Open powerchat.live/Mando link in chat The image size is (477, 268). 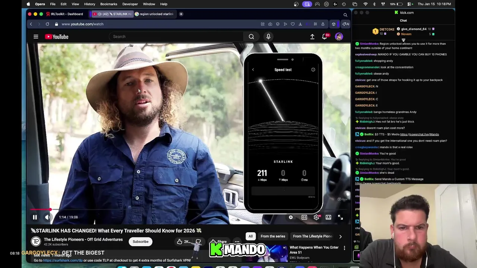tap(419, 134)
